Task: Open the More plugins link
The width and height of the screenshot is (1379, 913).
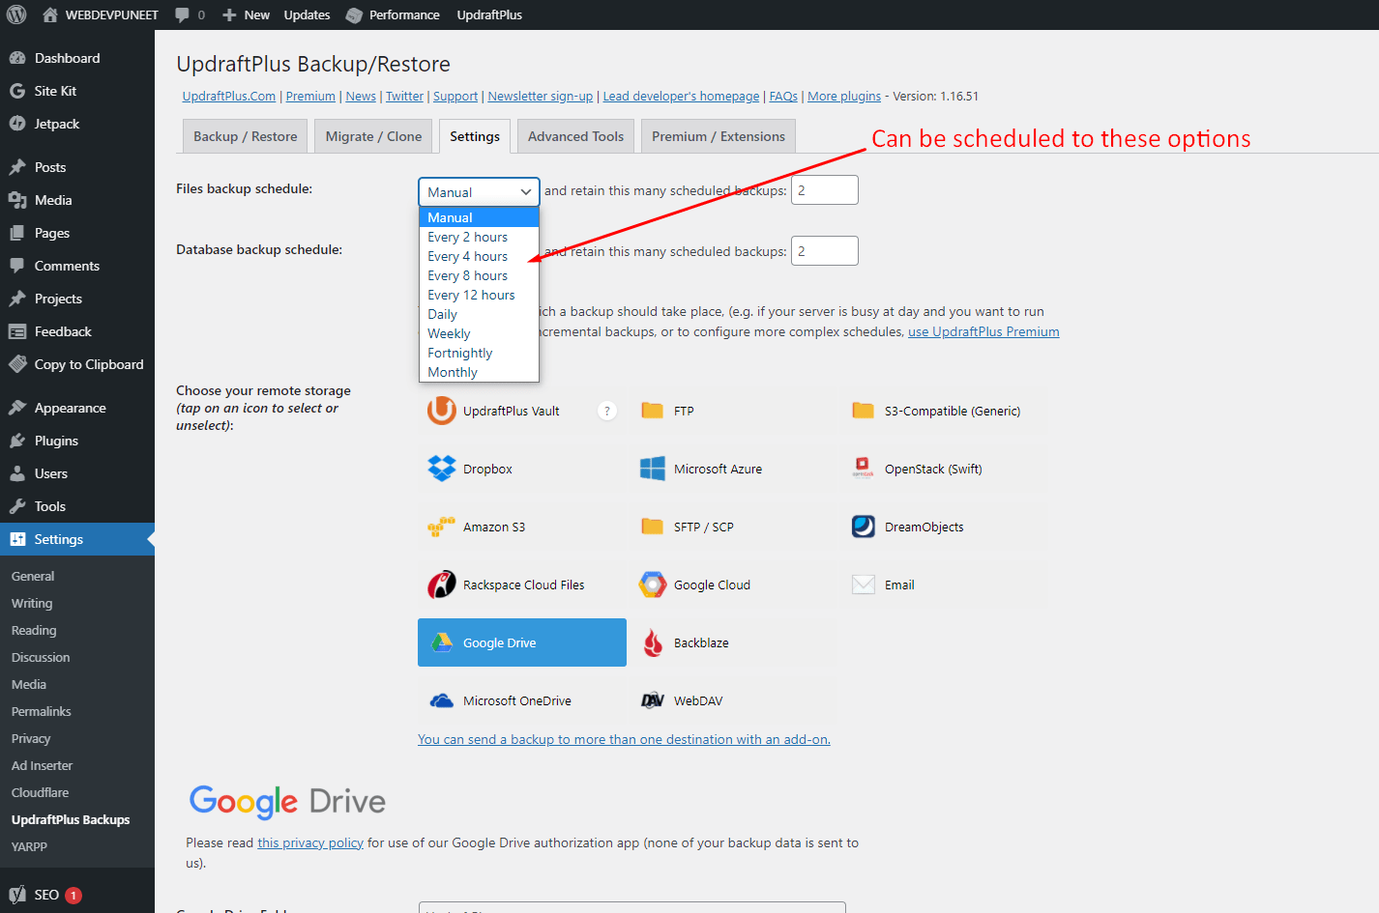Action: pyautogui.click(x=844, y=96)
